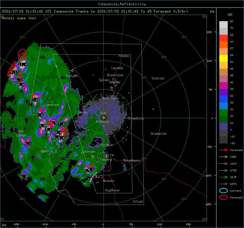Viewport: 244px width, 228px height.
Task: Select the green 20–30 dBZ swatch
Action: pos(223,113)
